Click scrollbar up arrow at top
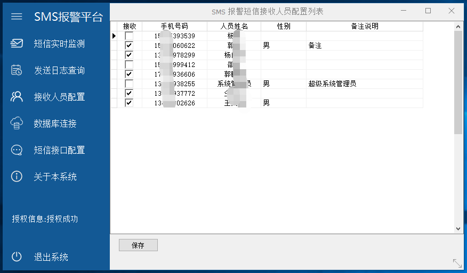This screenshot has width=467, height=273. tap(458, 26)
